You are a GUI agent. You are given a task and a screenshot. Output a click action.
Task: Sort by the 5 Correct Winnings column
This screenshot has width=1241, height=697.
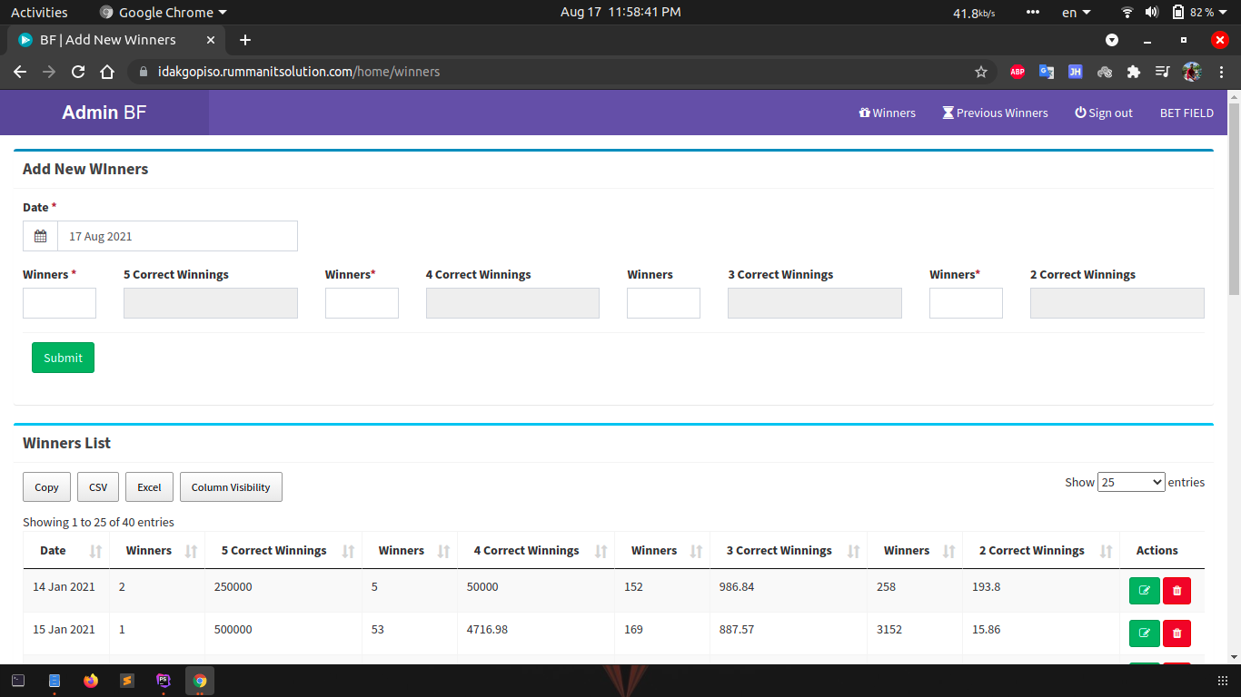click(x=283, y=551)
